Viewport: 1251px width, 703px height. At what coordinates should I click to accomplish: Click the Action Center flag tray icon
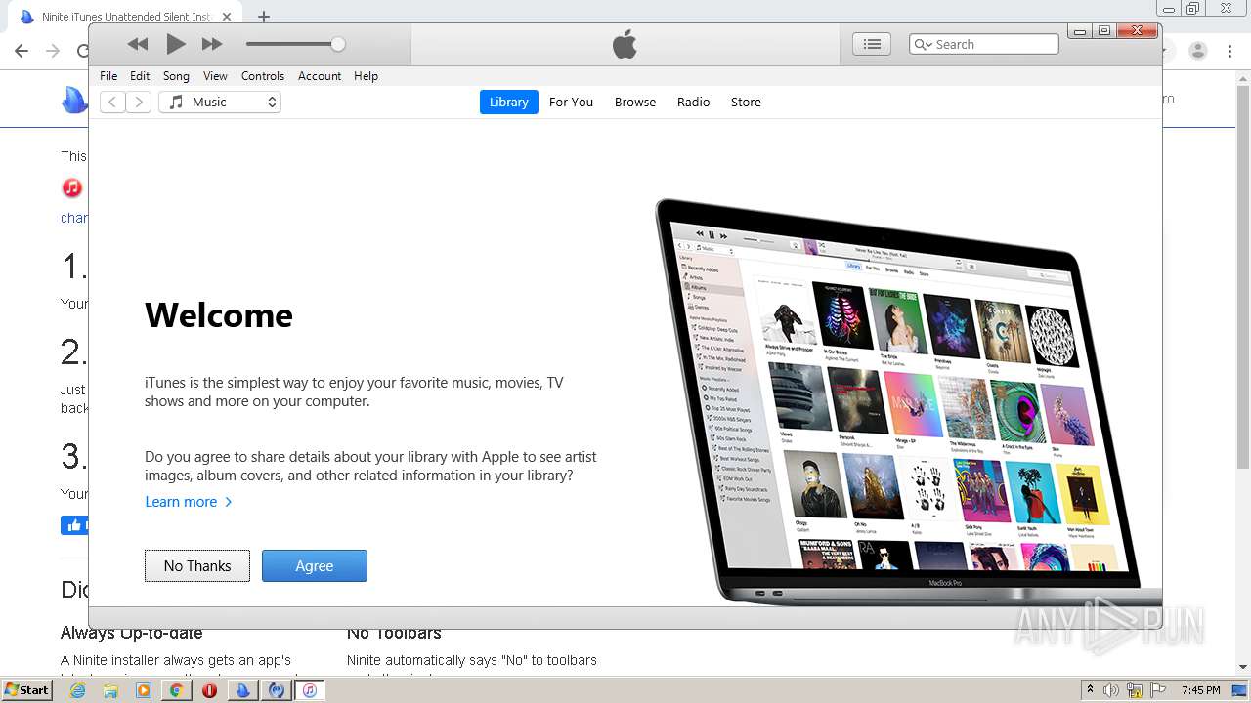(1158, 690)
